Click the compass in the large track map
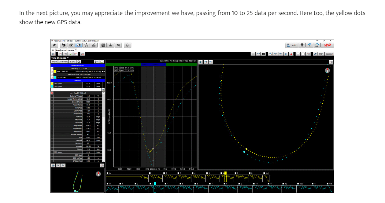 (328, 71)
